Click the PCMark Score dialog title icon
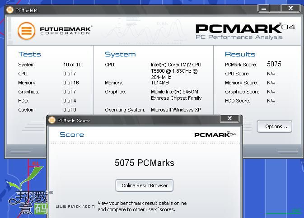 pos(52,120)
